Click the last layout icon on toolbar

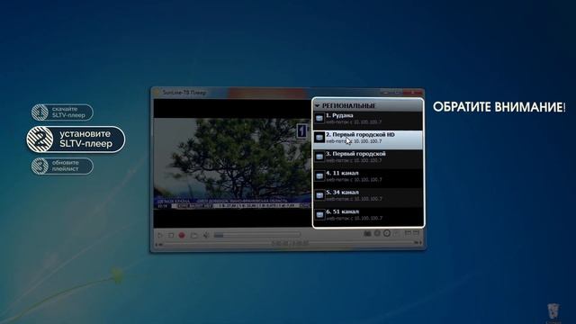[416, 233]
